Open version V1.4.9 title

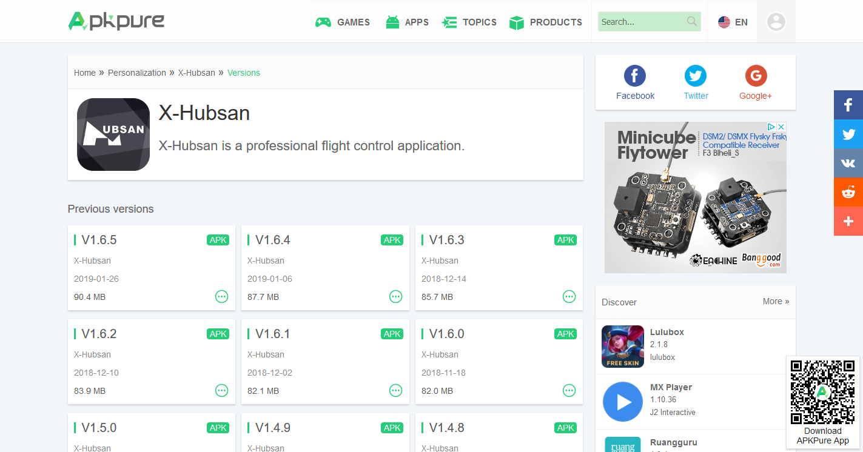point(272,428)
